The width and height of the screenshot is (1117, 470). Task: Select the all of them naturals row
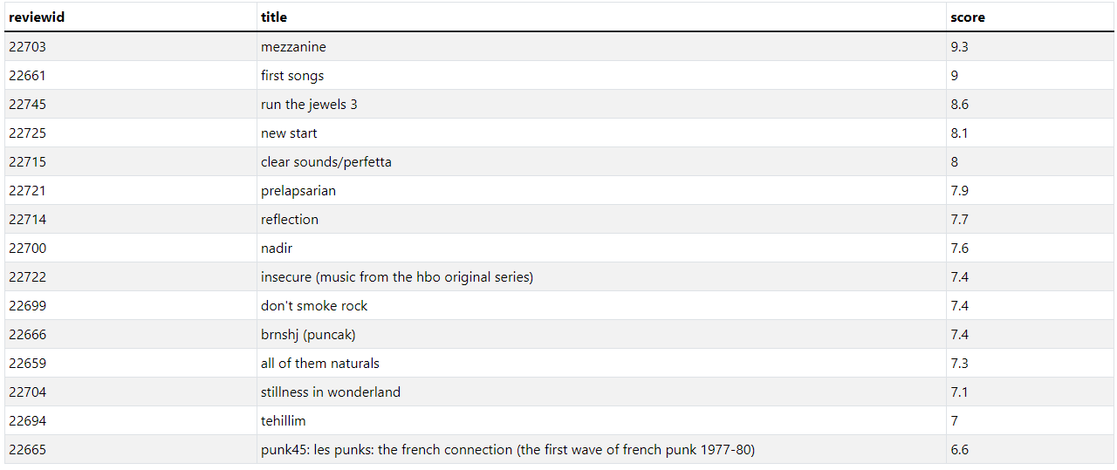559,364
